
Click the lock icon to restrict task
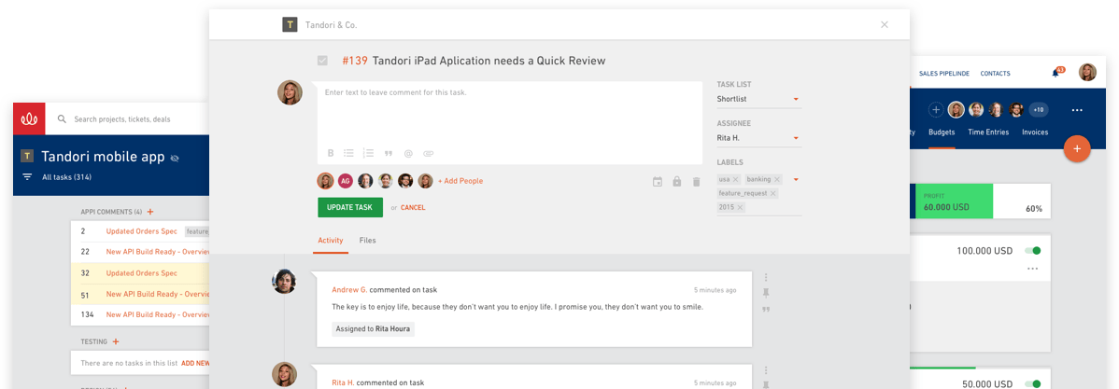tap(676, 182)
